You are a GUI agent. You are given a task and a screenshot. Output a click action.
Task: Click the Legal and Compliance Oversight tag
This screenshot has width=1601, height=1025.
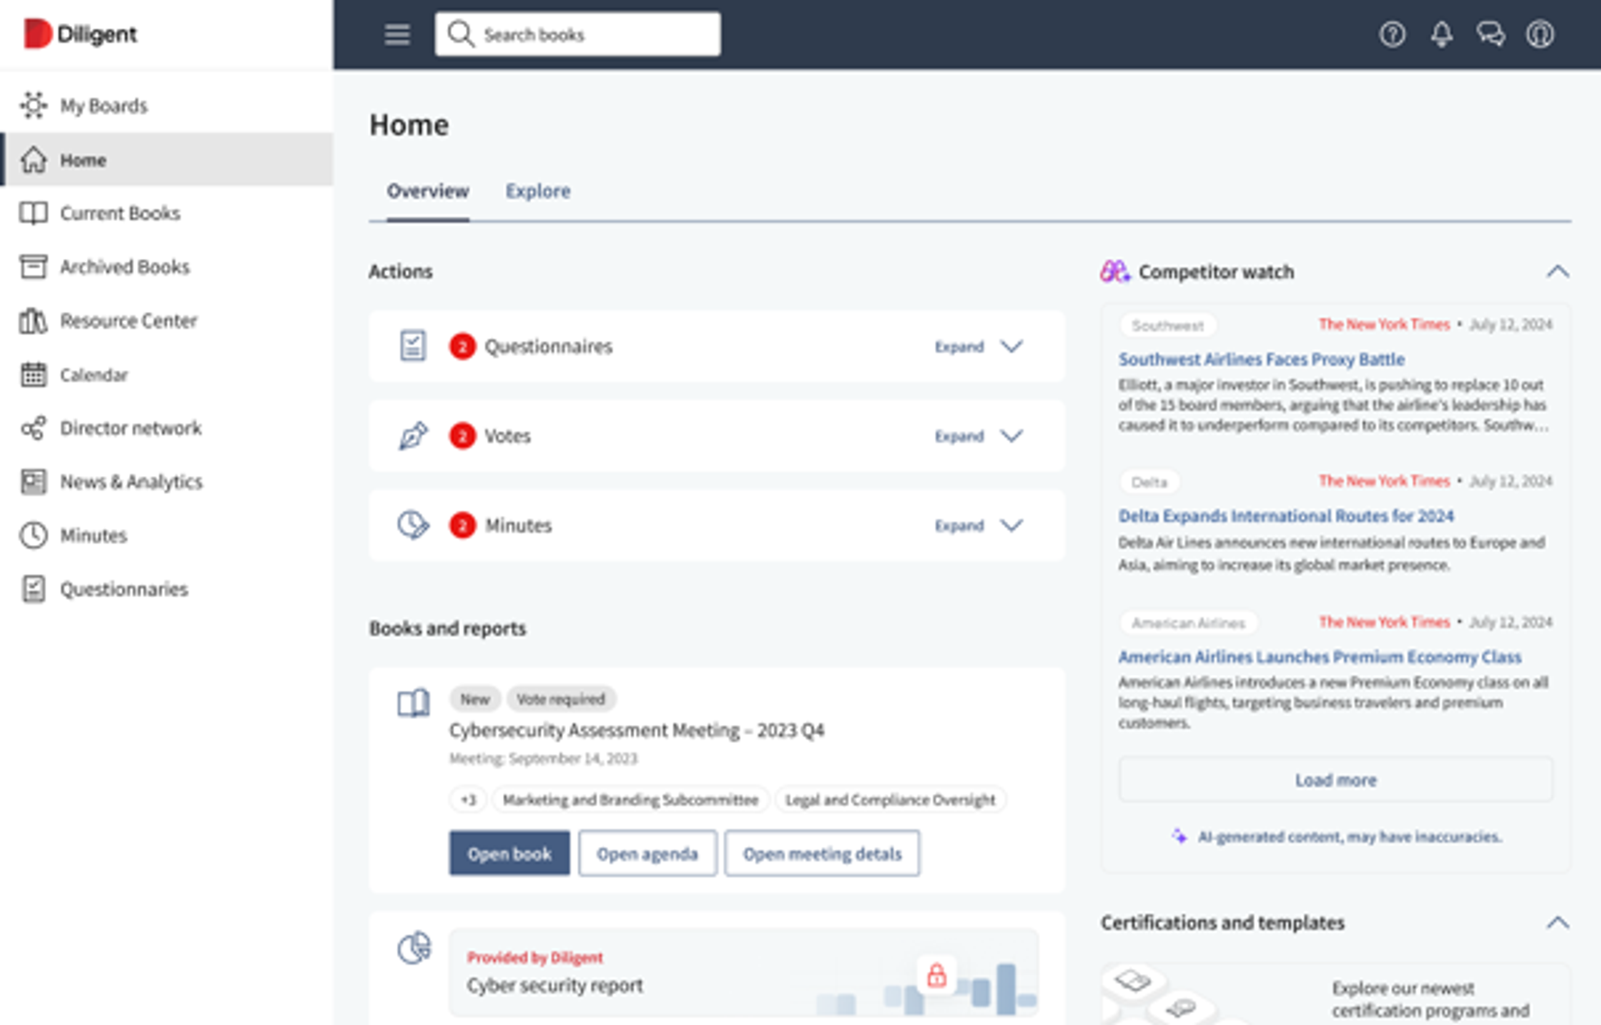coord(890,799)
